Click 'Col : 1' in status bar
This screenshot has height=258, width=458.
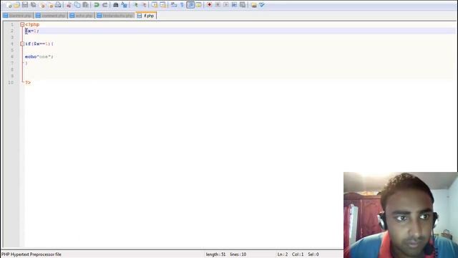pos(298,254)
